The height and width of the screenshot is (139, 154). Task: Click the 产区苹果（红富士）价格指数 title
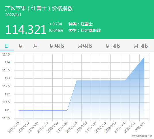[x=39, y=8]
